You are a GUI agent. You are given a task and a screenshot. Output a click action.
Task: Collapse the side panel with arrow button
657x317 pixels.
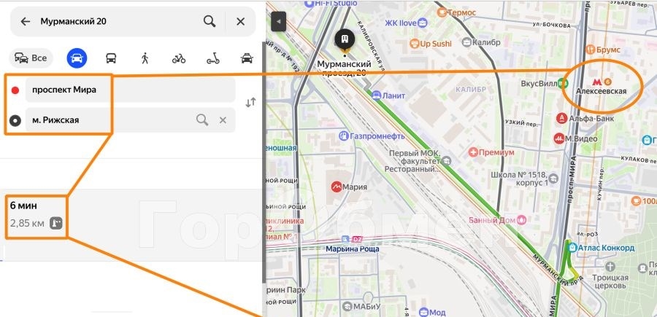coord(277,21)
